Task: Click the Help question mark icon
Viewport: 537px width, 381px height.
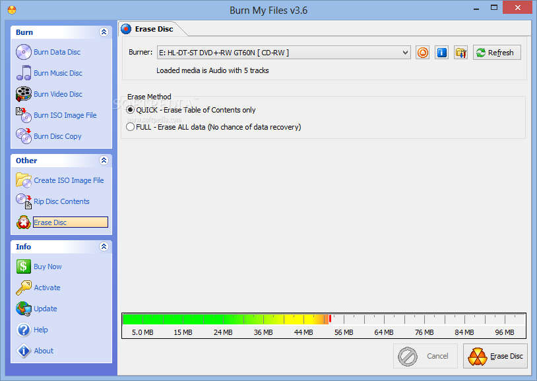Action: (24, 330)
